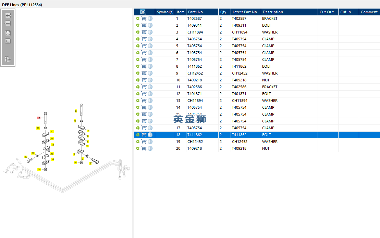Add item 1 BRACKET T402587 to cart
Screen dimensions: 380x238
(144, 18)
